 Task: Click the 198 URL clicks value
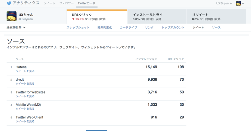coord(181,67)
